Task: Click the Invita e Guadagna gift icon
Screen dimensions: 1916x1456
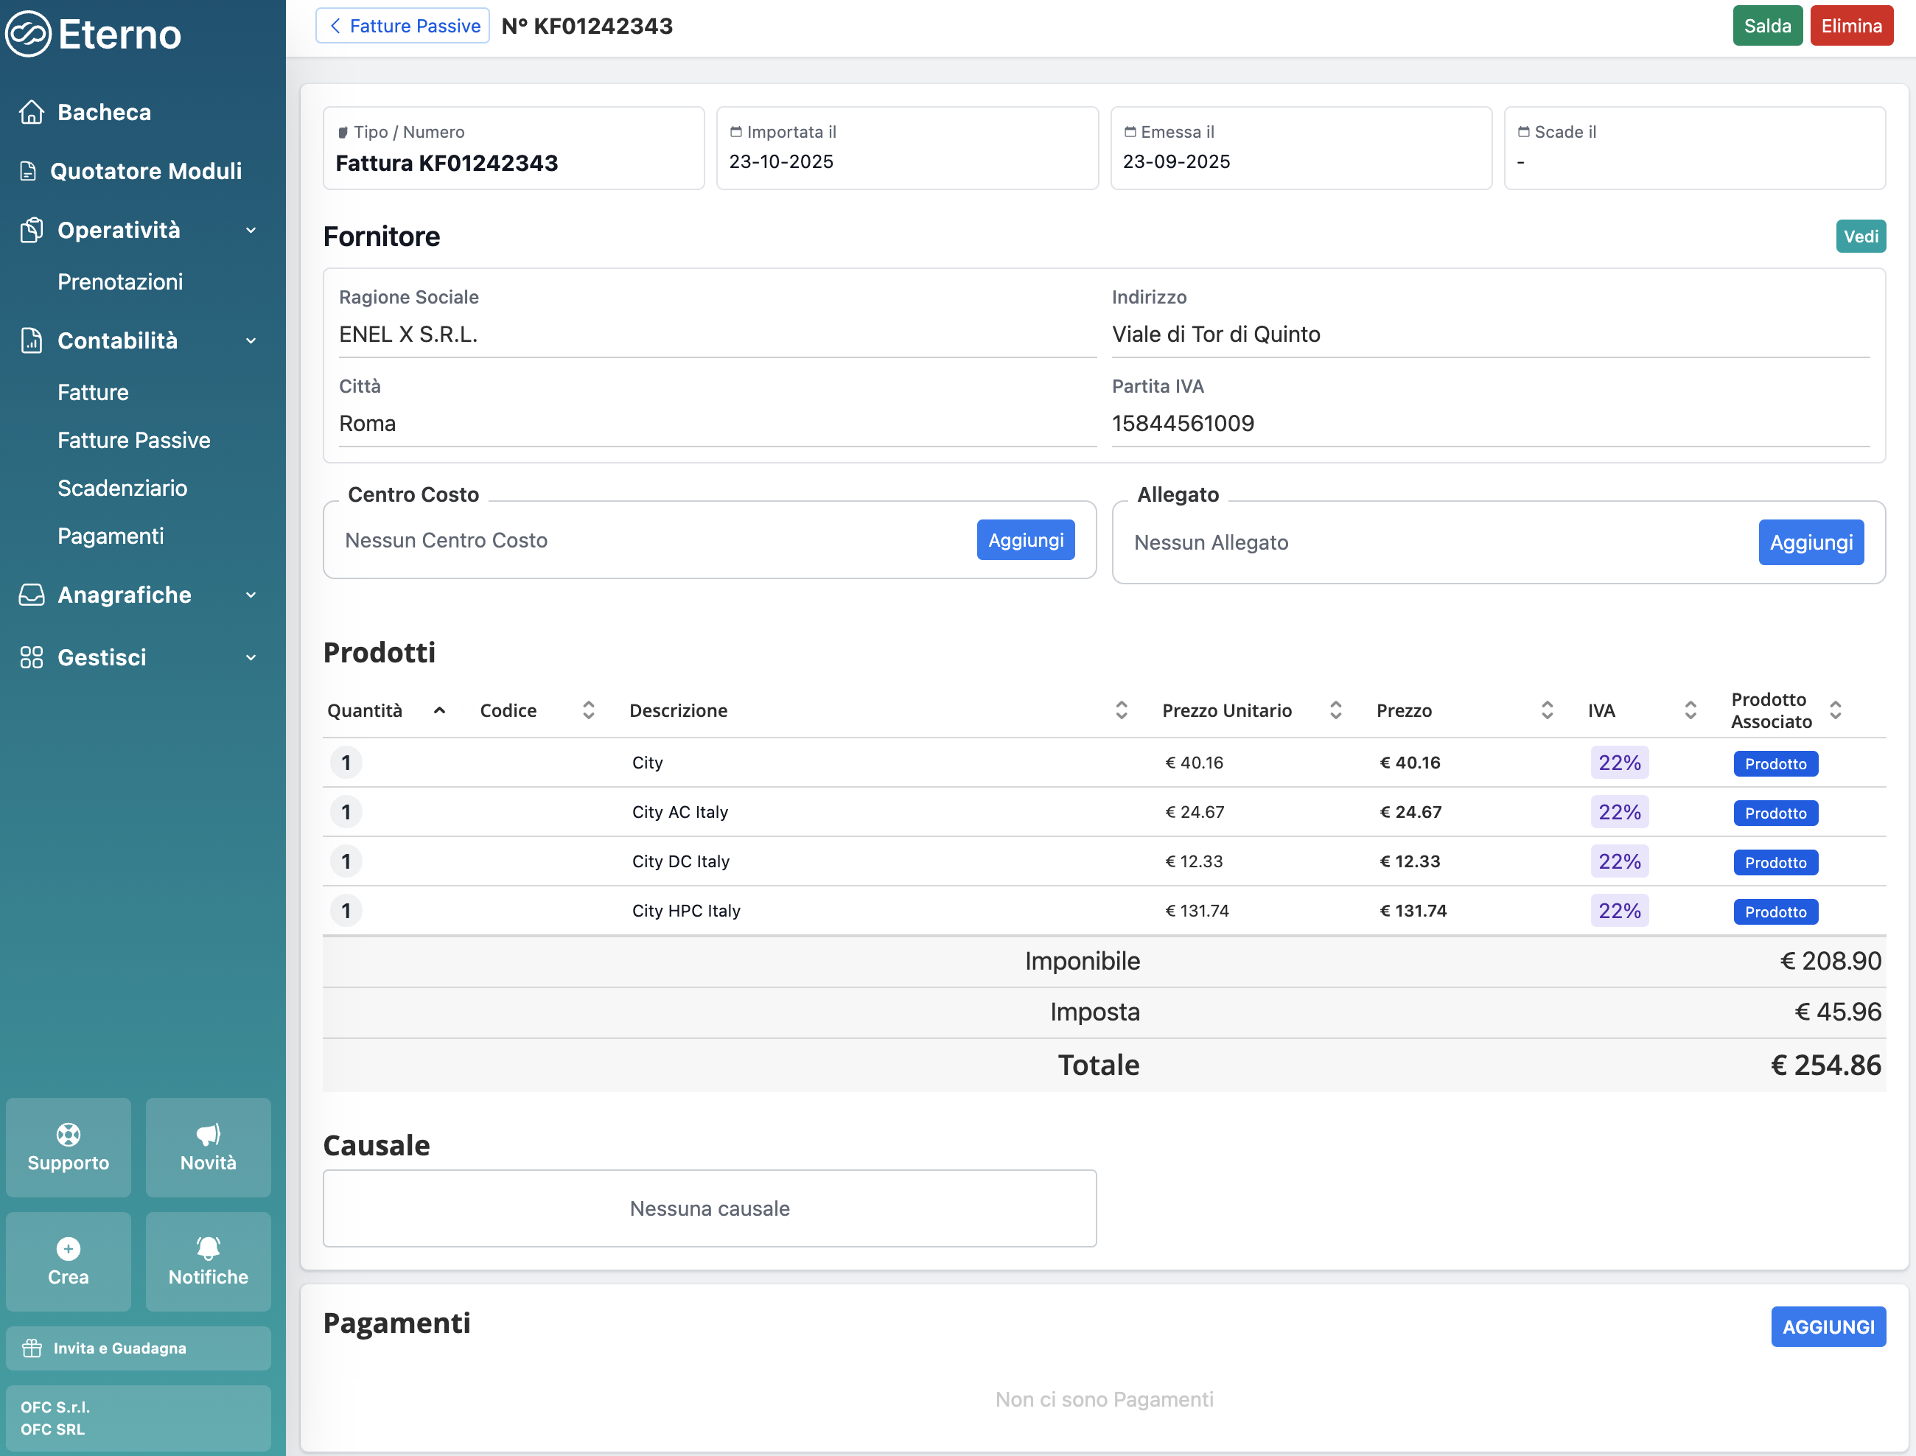Action: click(x=32, y=1348)
